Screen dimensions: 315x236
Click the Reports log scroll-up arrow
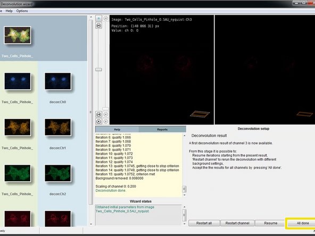(x=185, y=136)
